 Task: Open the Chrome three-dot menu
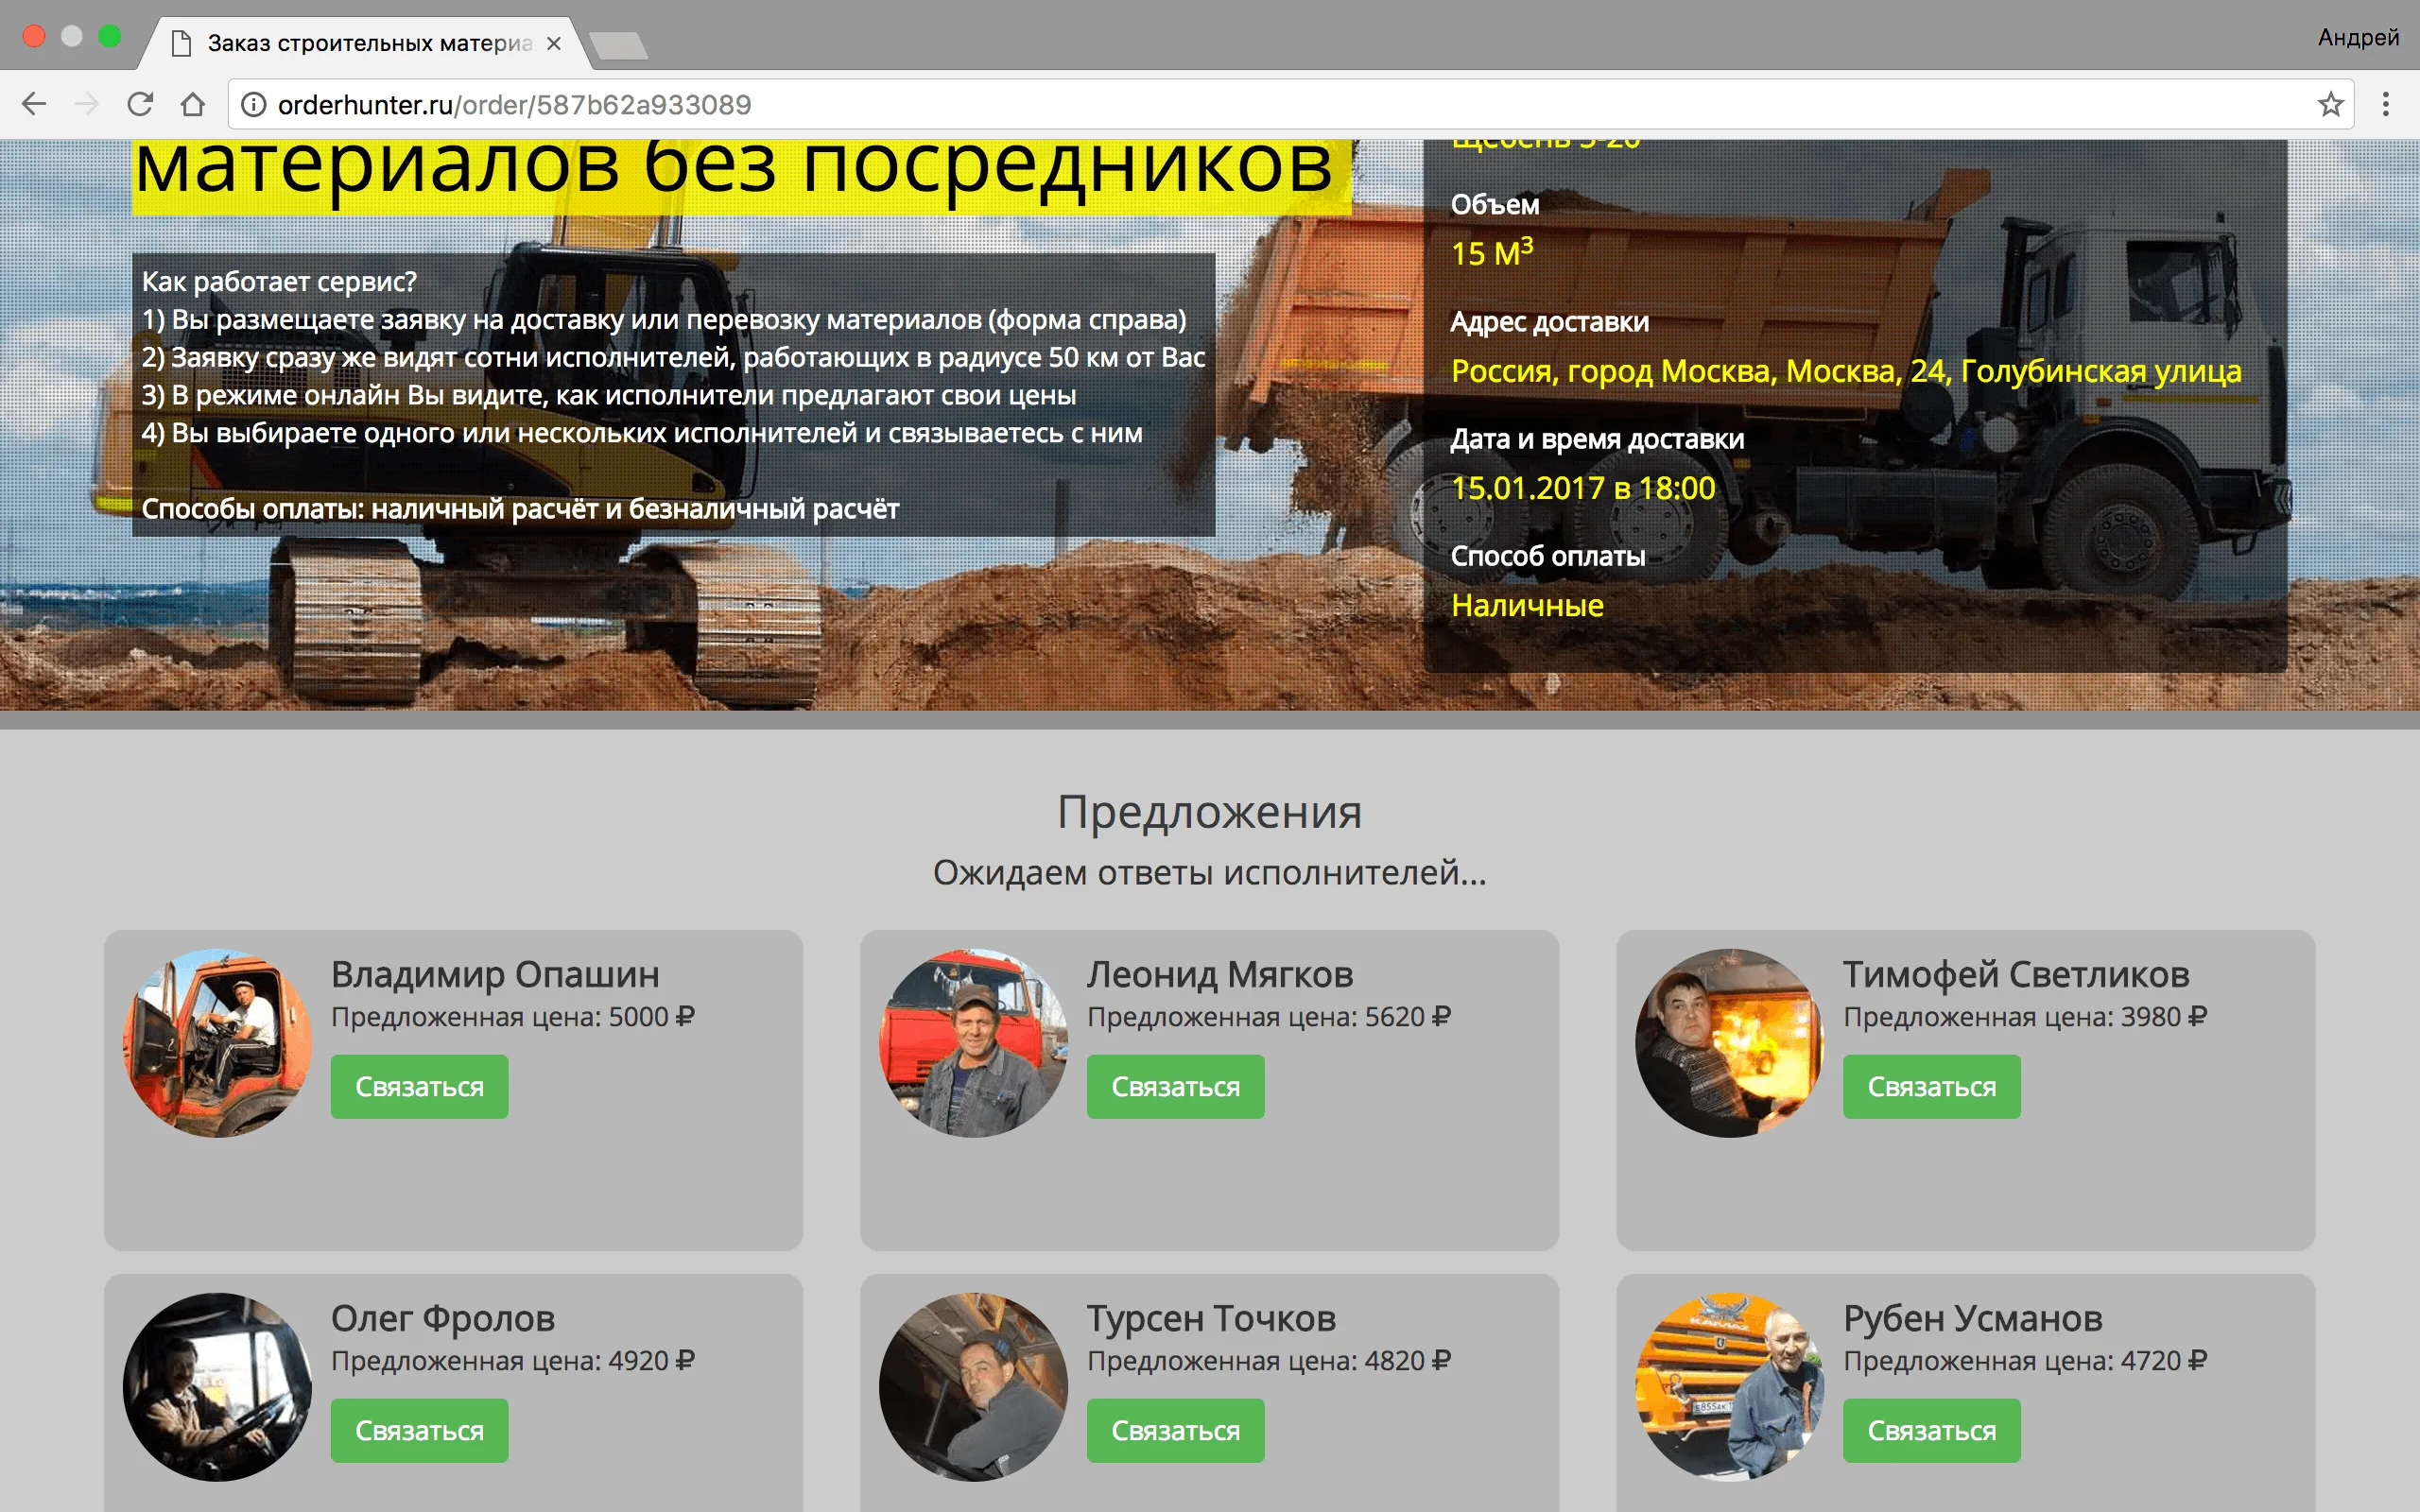2386,104
